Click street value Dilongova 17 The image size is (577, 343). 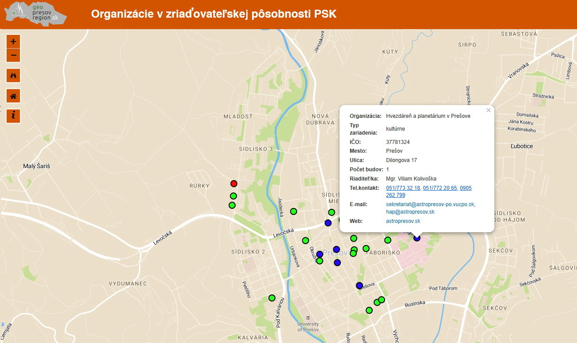(401, 160)
